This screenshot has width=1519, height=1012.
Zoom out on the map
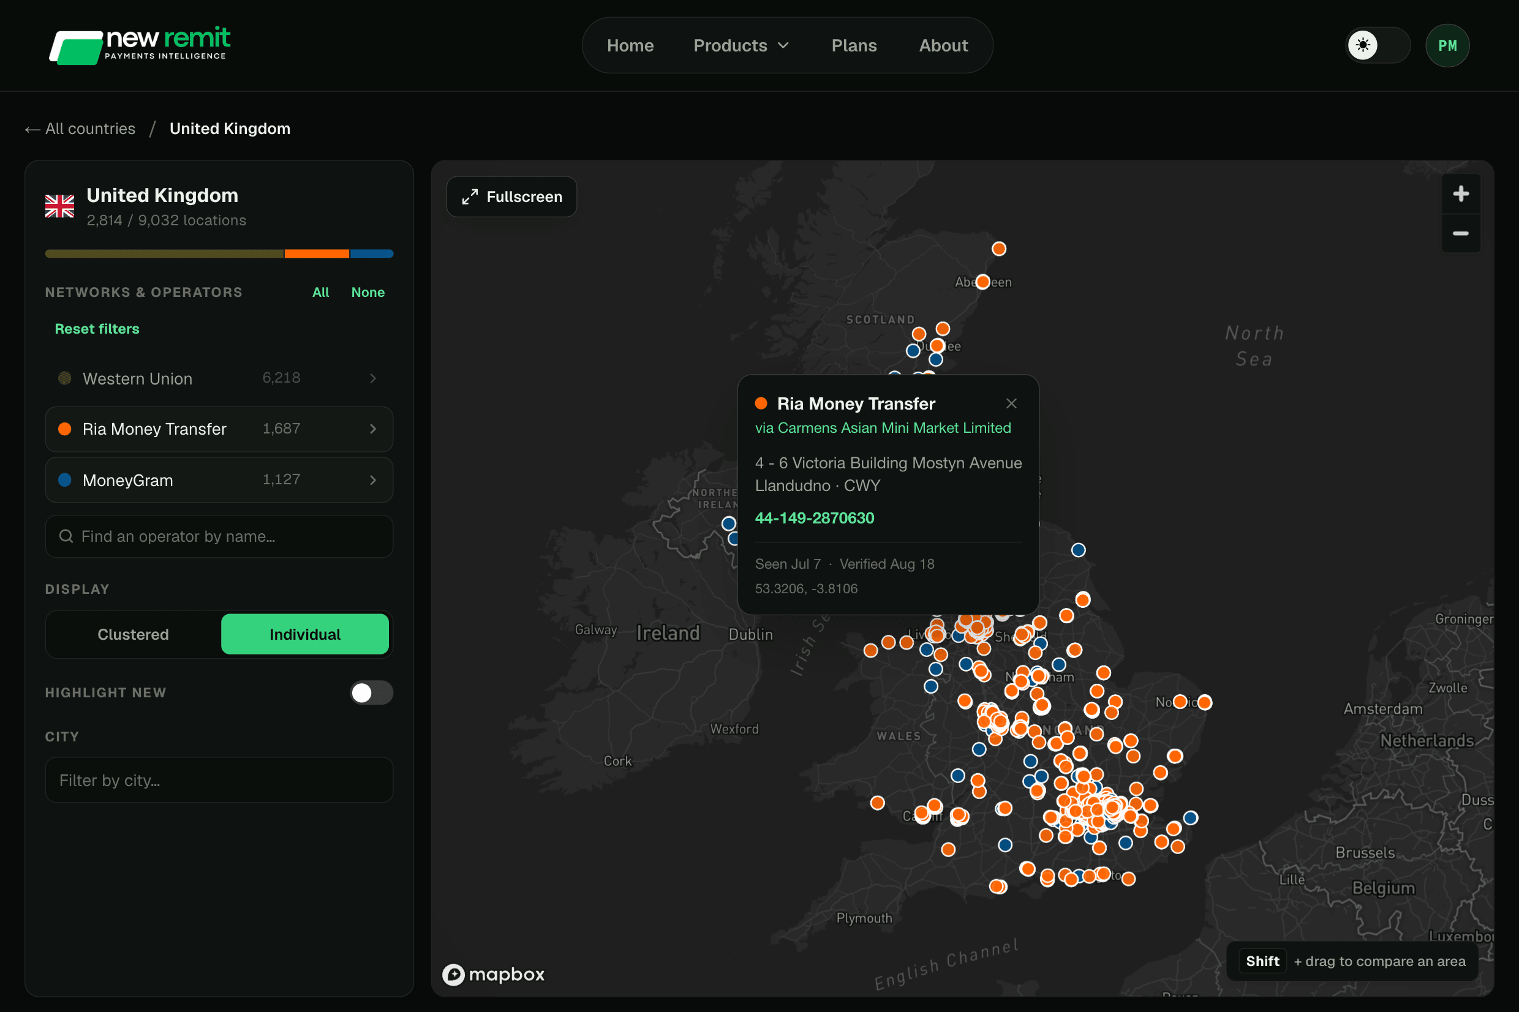coord(1461,234)
